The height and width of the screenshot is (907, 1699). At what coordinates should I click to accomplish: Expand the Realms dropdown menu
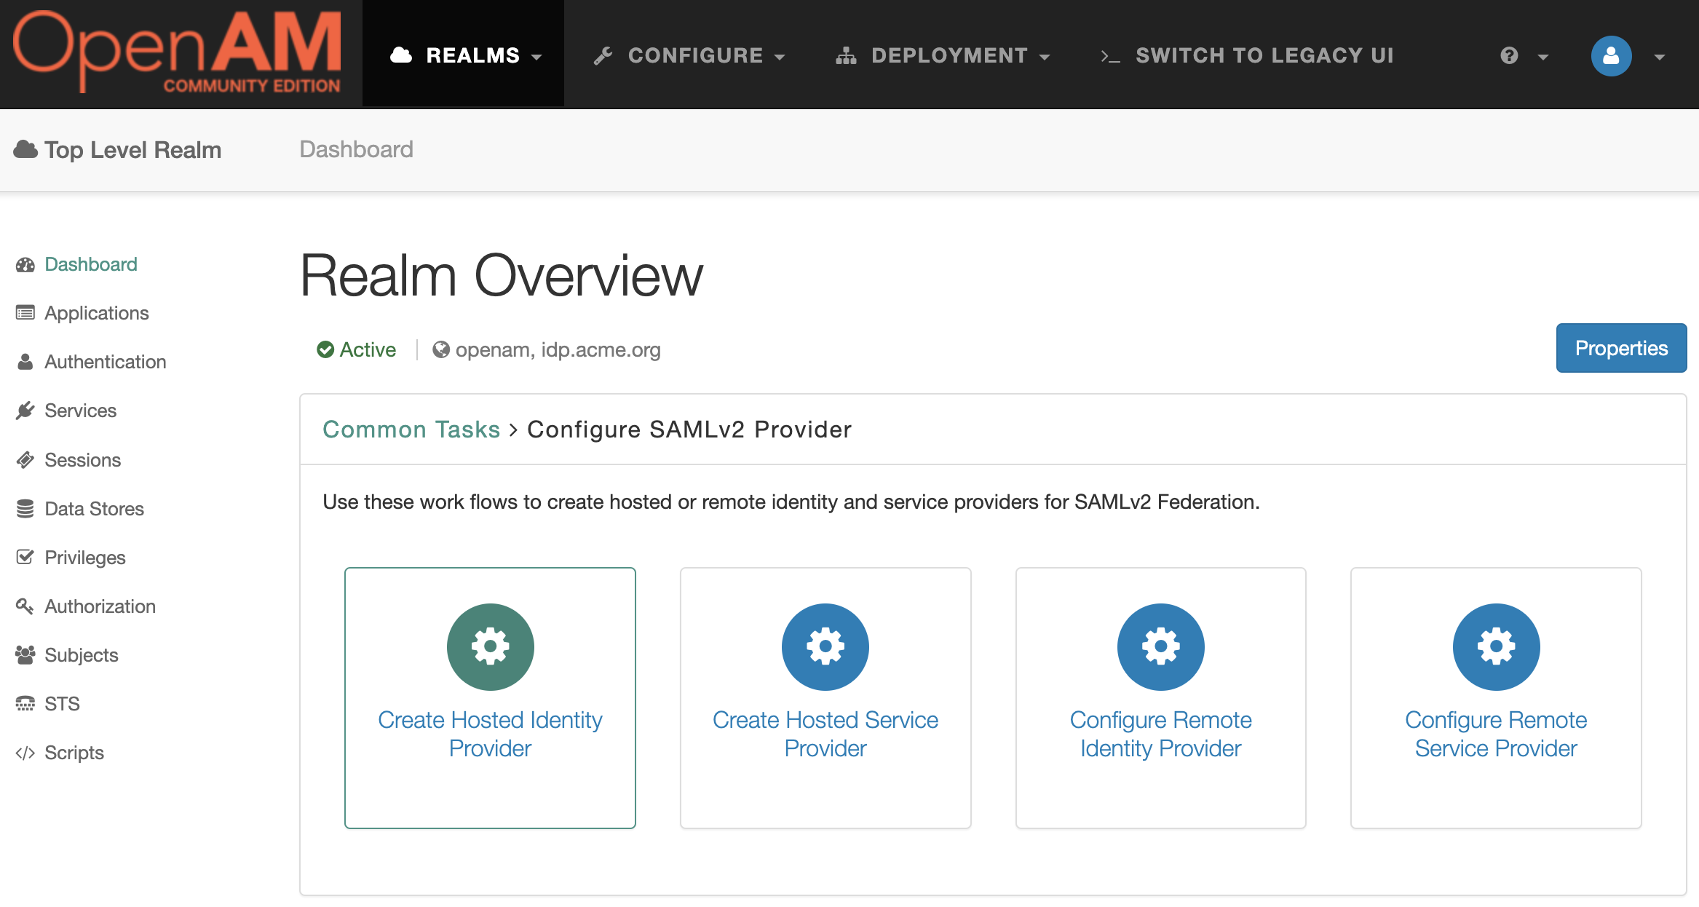(464, 54)
